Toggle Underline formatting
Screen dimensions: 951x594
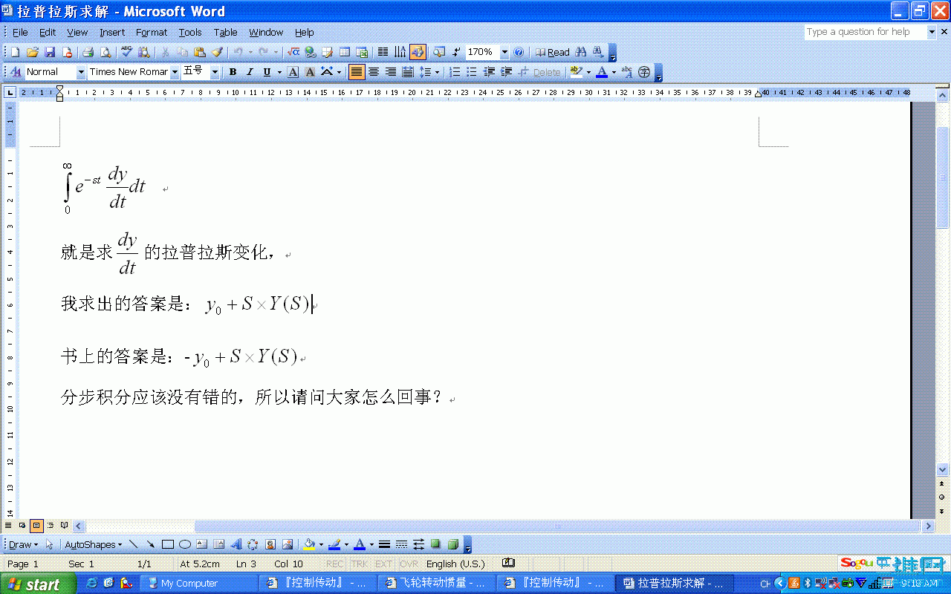(267, 72)
